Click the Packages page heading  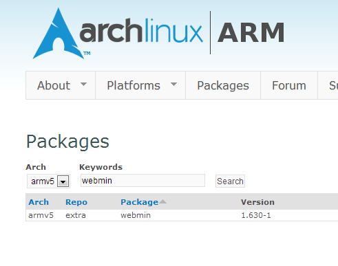pos(67,142)
